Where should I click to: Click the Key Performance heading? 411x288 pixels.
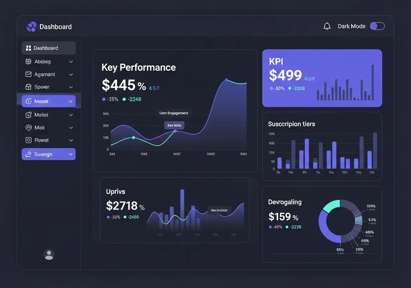click(139, 67)
